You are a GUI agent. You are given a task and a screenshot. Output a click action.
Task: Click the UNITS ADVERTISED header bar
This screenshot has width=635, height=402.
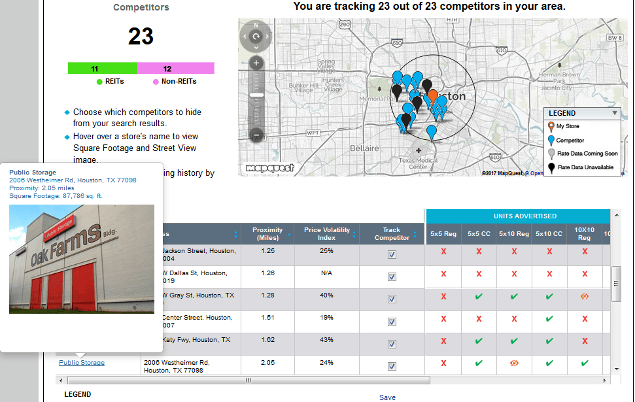[518, 216]
